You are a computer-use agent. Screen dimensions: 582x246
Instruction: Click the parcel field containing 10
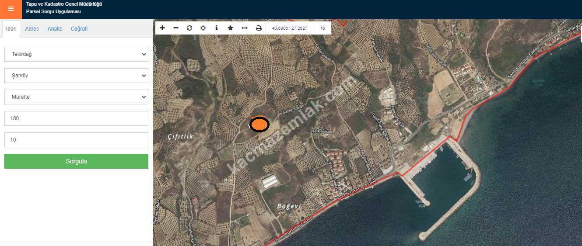click(x=76, y=140)
